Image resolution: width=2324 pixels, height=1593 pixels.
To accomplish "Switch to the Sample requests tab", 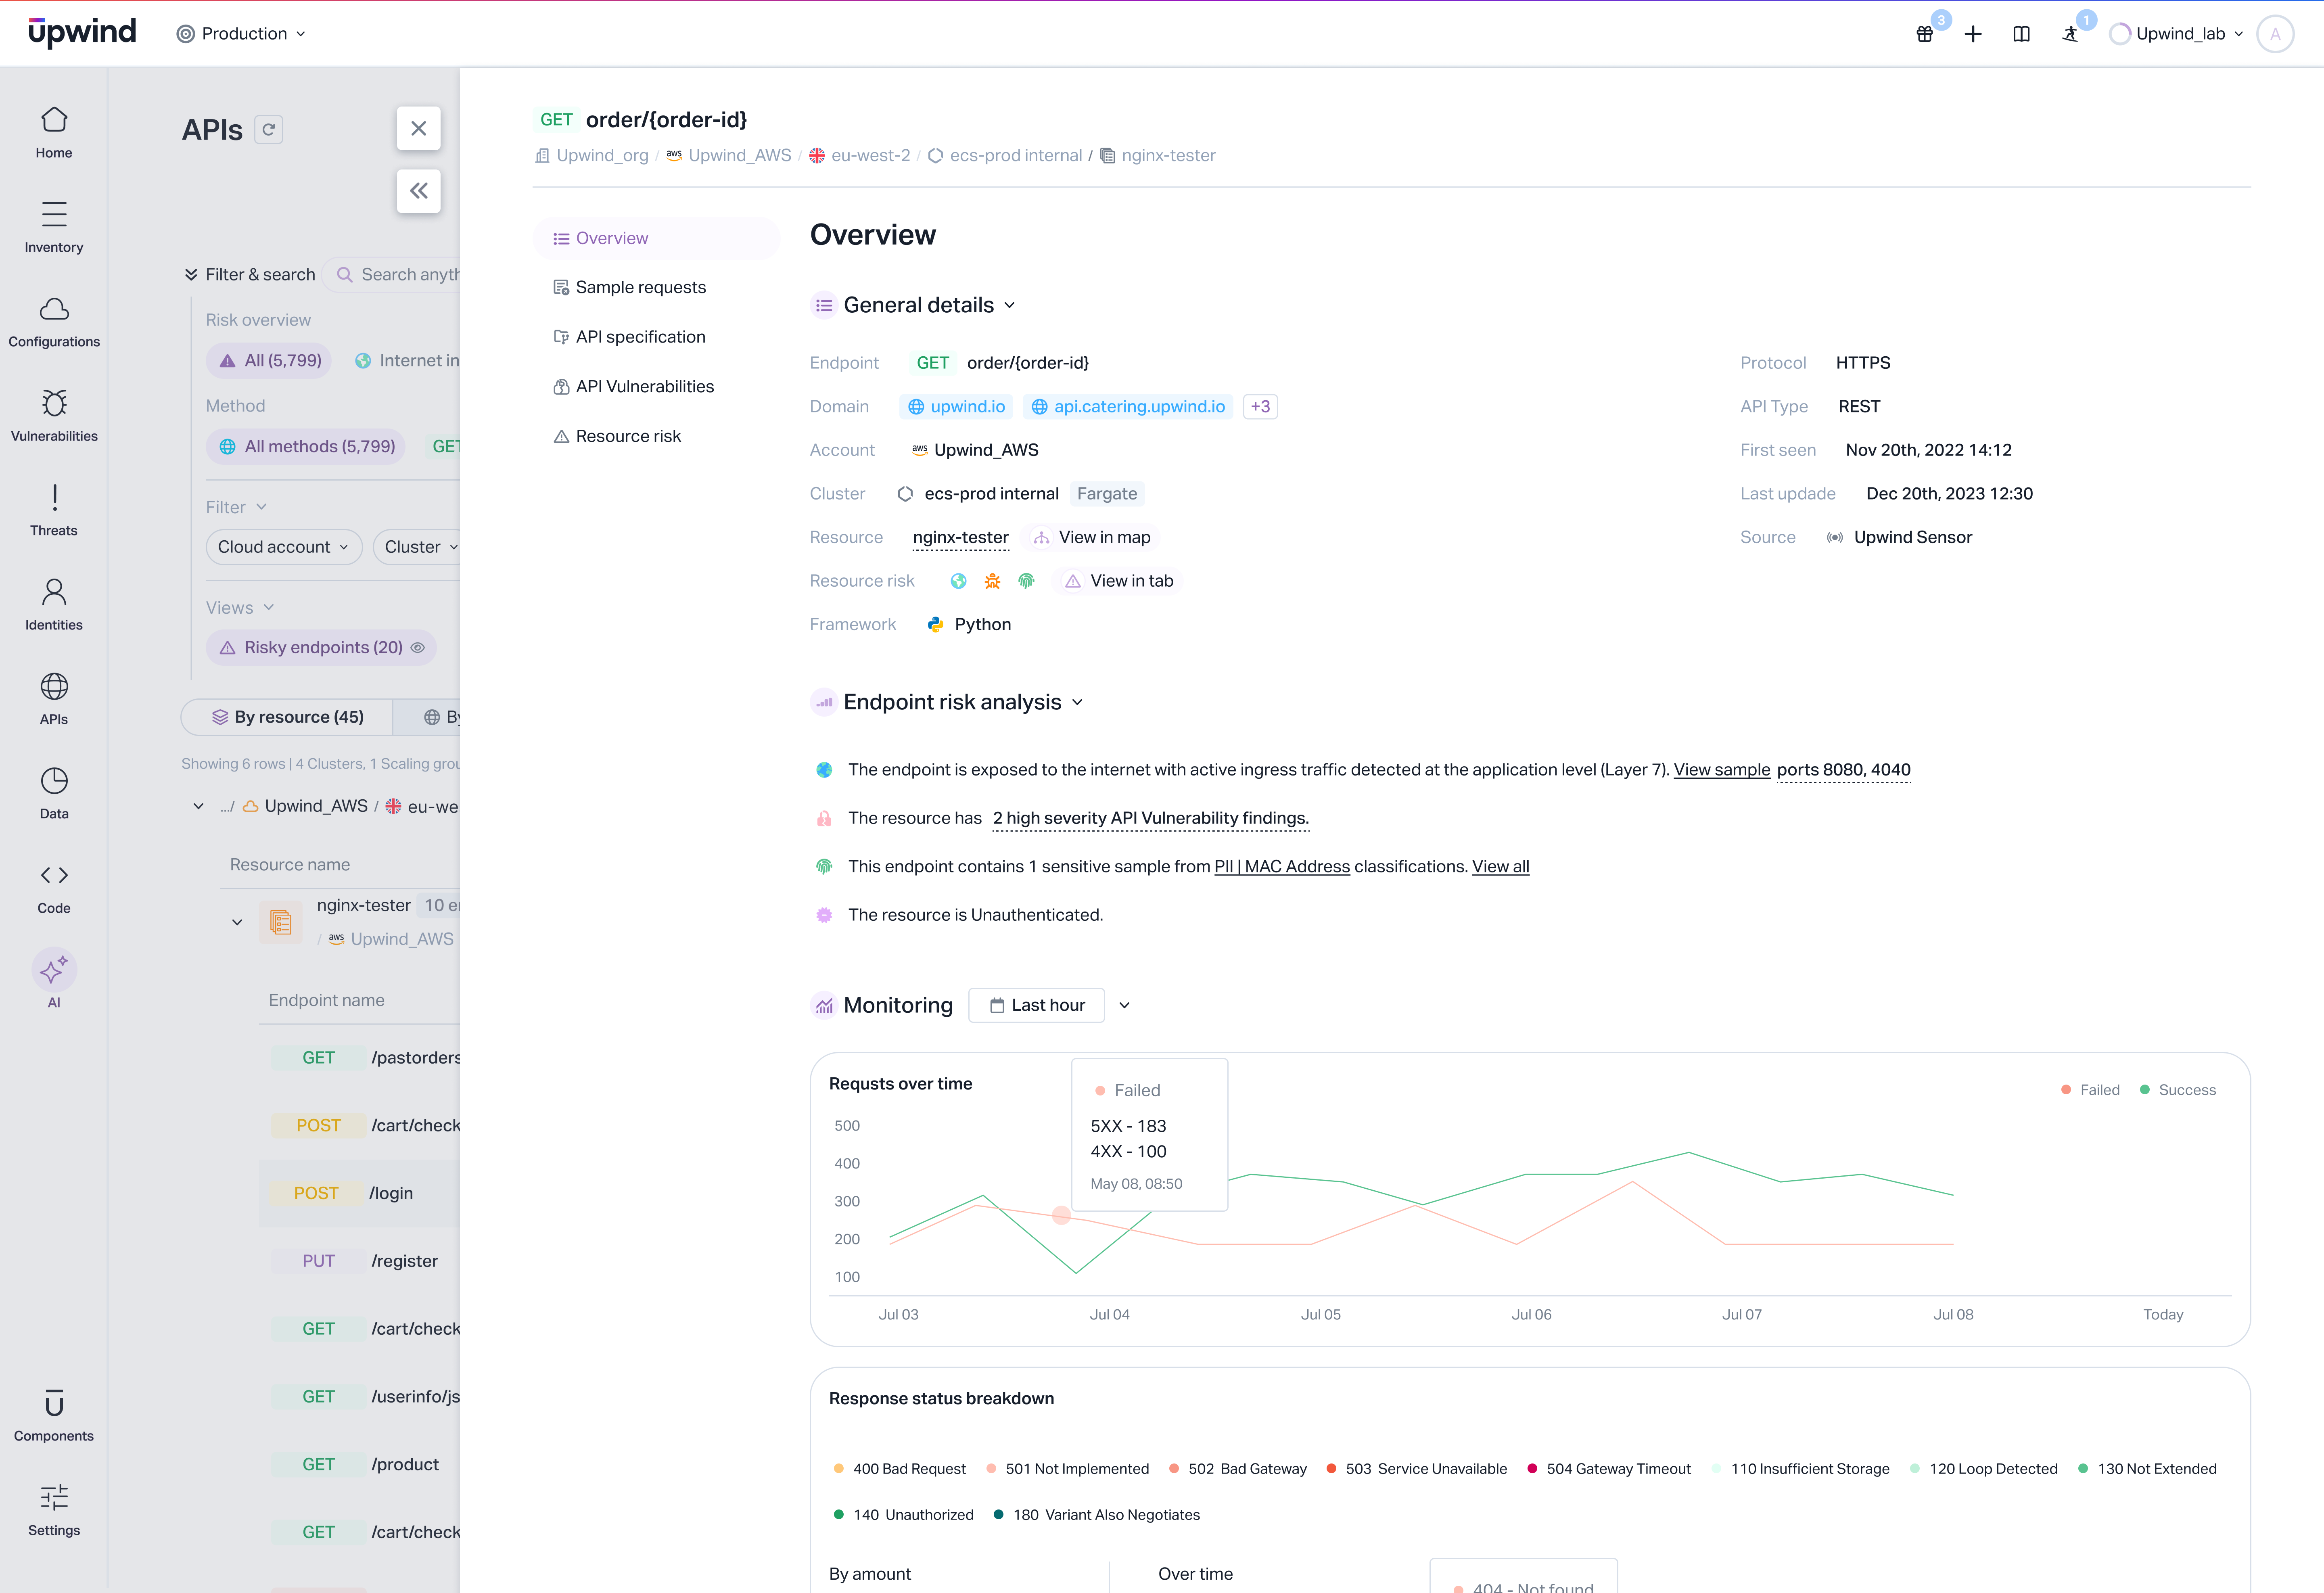I will pos(640,287).
